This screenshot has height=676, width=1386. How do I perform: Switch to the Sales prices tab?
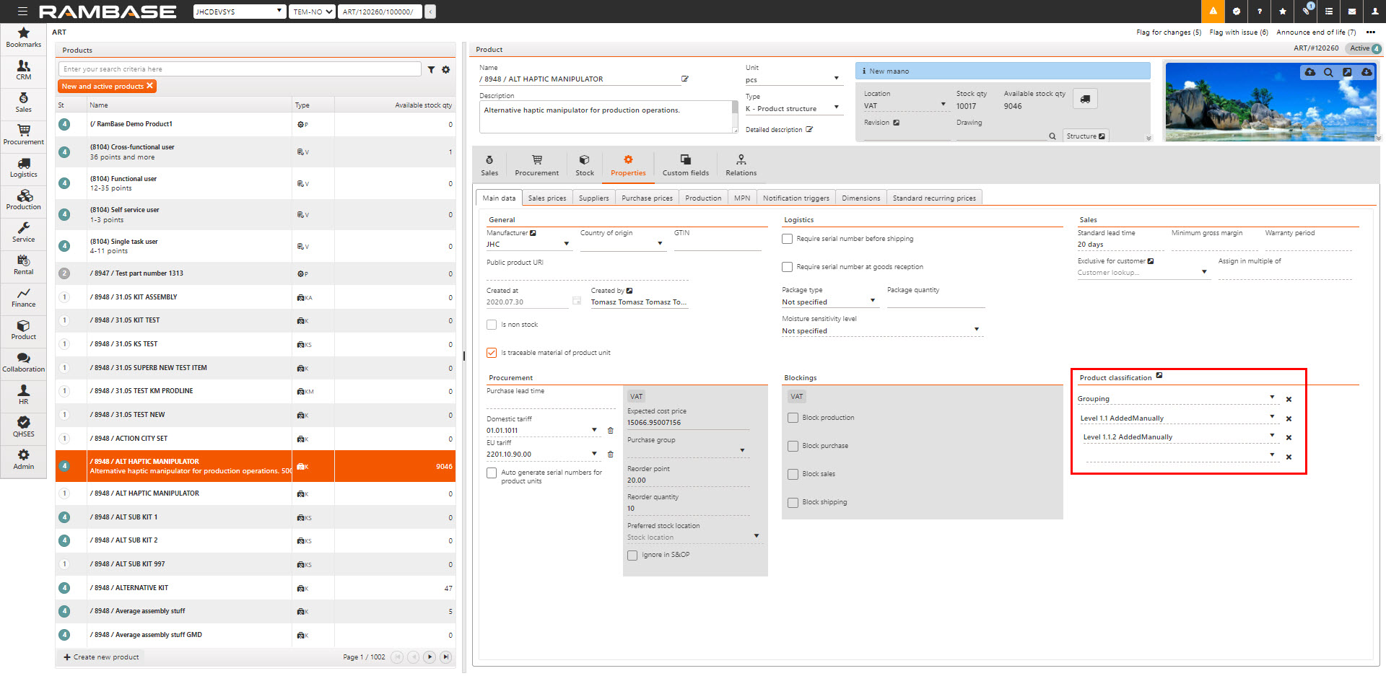click(546, 198)
